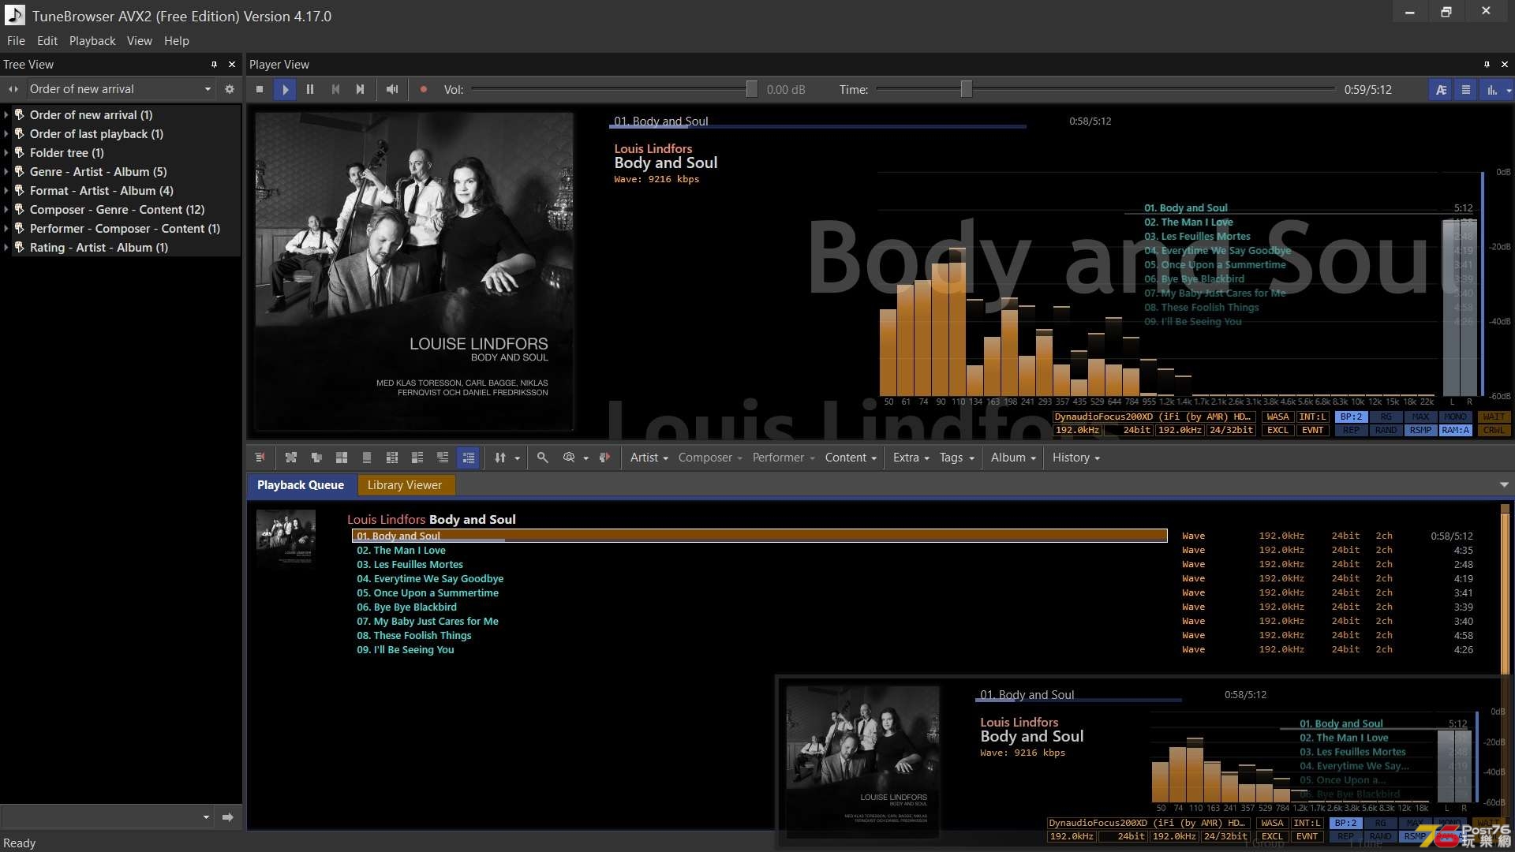The image size is (1515, 852).
Task: Drag the volume slider control
Action: point(748,89)
